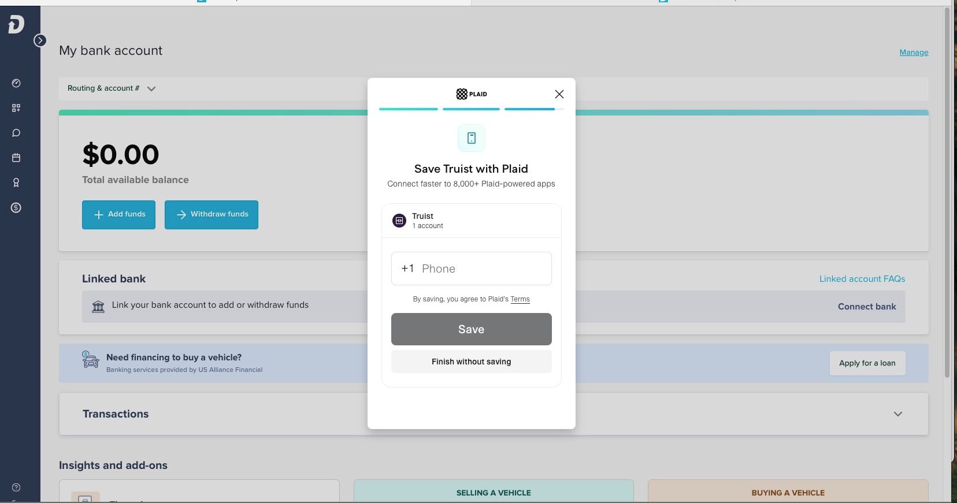Image resolution: width=957 pixels, height=503 pixels.
Task: Click the vehicle financing car icon
Action: click(91, 360)
